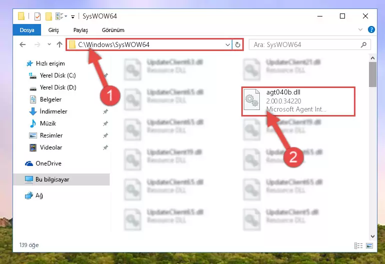Expand the ribbon with the chevron

360,29
